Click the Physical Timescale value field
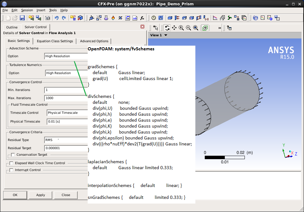 click(x=67, y=122)
